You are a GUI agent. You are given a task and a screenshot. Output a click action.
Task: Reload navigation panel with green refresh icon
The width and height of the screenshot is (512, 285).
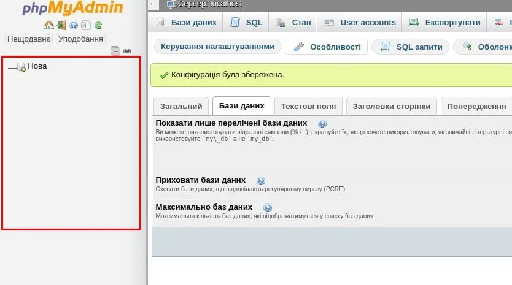(98, 25)
